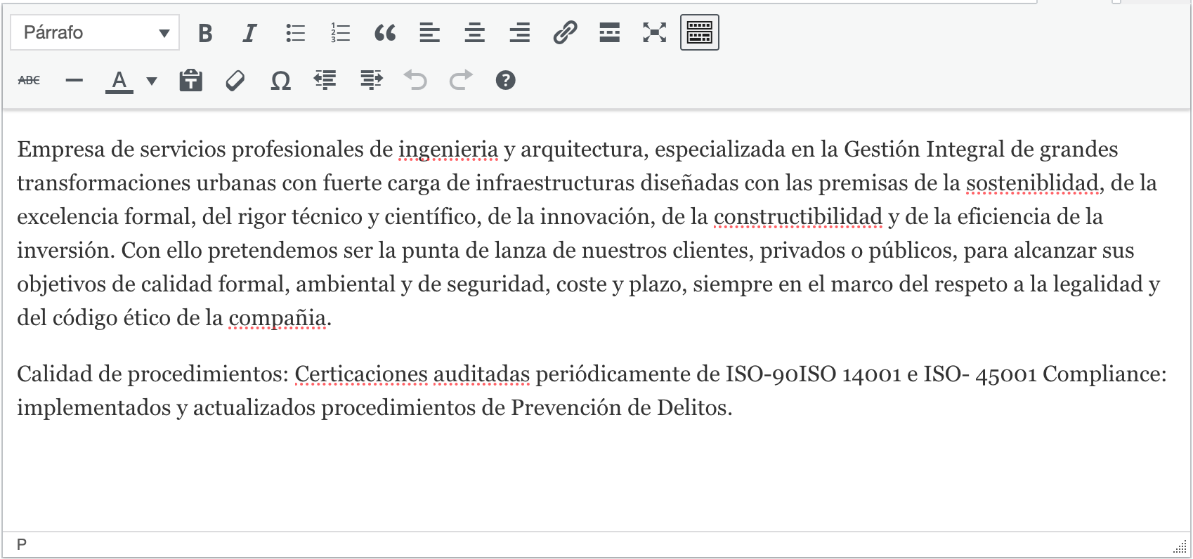Open the special character omega menu

click(x=280, y=80)
